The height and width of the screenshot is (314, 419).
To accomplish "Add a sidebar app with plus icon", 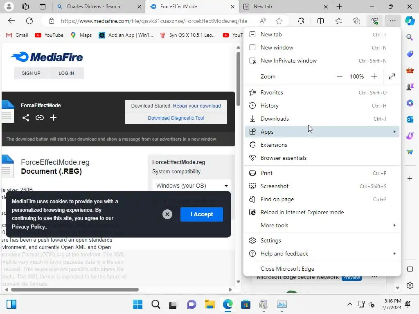I will tap(410, 178).
